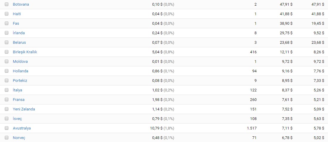Tick the Norveç checkbox
This screenshot has height=142, width=328.
pyautogui.click(x=7, y=138)
